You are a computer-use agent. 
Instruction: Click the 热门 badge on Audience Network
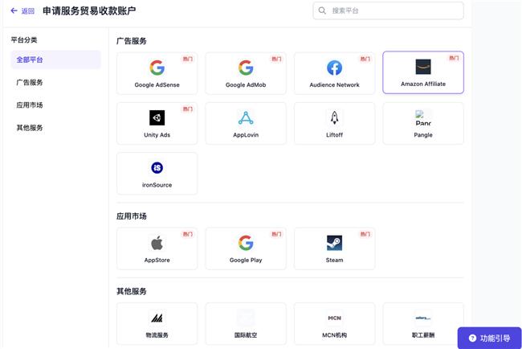pos(365,59)
